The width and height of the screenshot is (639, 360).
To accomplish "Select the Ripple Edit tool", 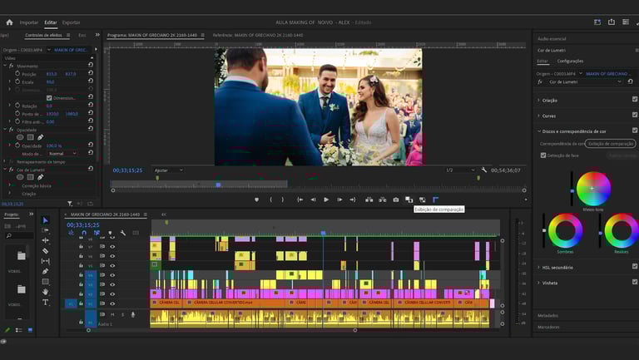I will (x=45, y=240).
